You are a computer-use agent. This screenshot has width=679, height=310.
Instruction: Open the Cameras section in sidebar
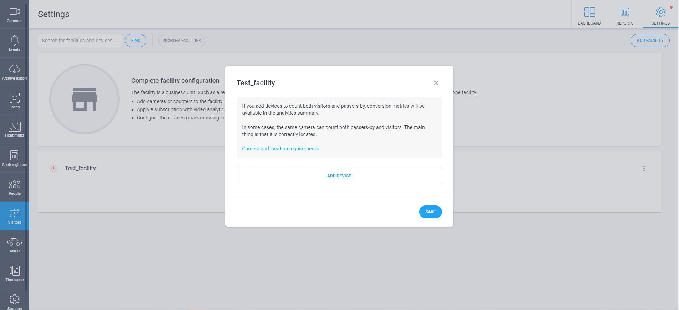click(x=15, y=15)
